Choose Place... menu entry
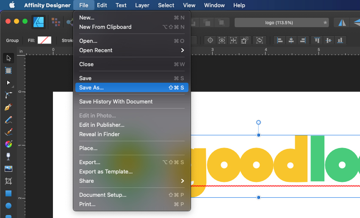360x218 pixels. coord(132,148)
